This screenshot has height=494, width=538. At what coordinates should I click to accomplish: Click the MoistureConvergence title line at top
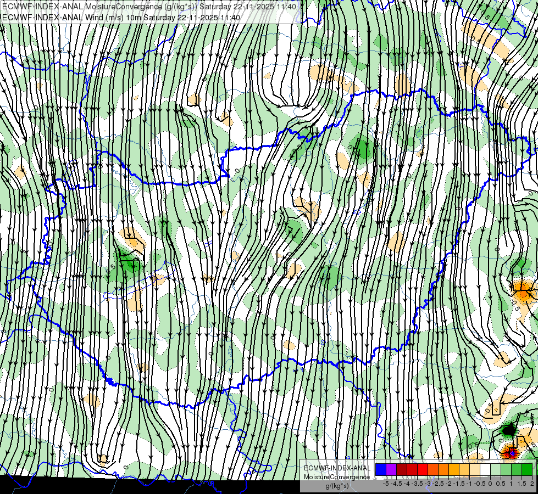(x=149, y=7)
